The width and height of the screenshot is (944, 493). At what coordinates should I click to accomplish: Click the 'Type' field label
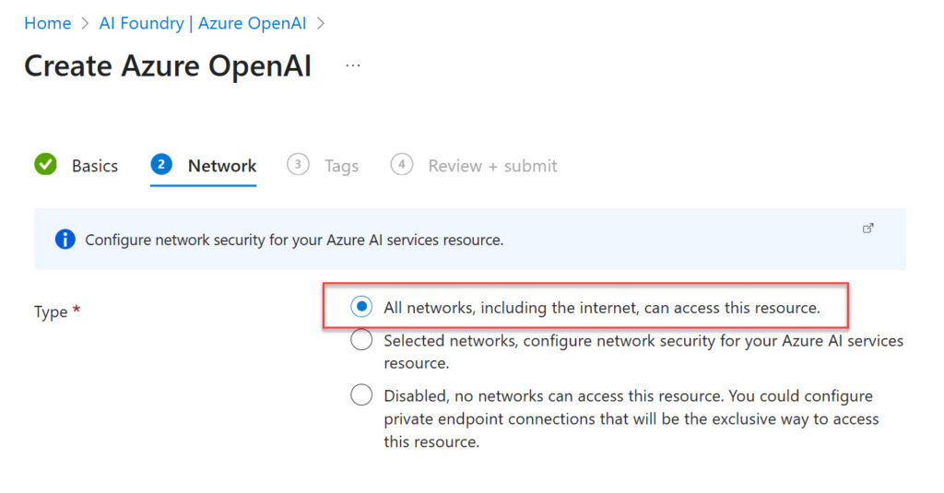tap(51, 311)
